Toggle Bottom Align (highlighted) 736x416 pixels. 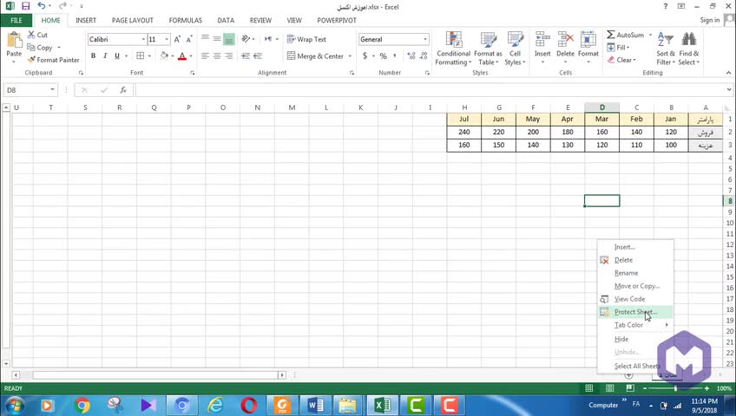click(x=228, y=39)
